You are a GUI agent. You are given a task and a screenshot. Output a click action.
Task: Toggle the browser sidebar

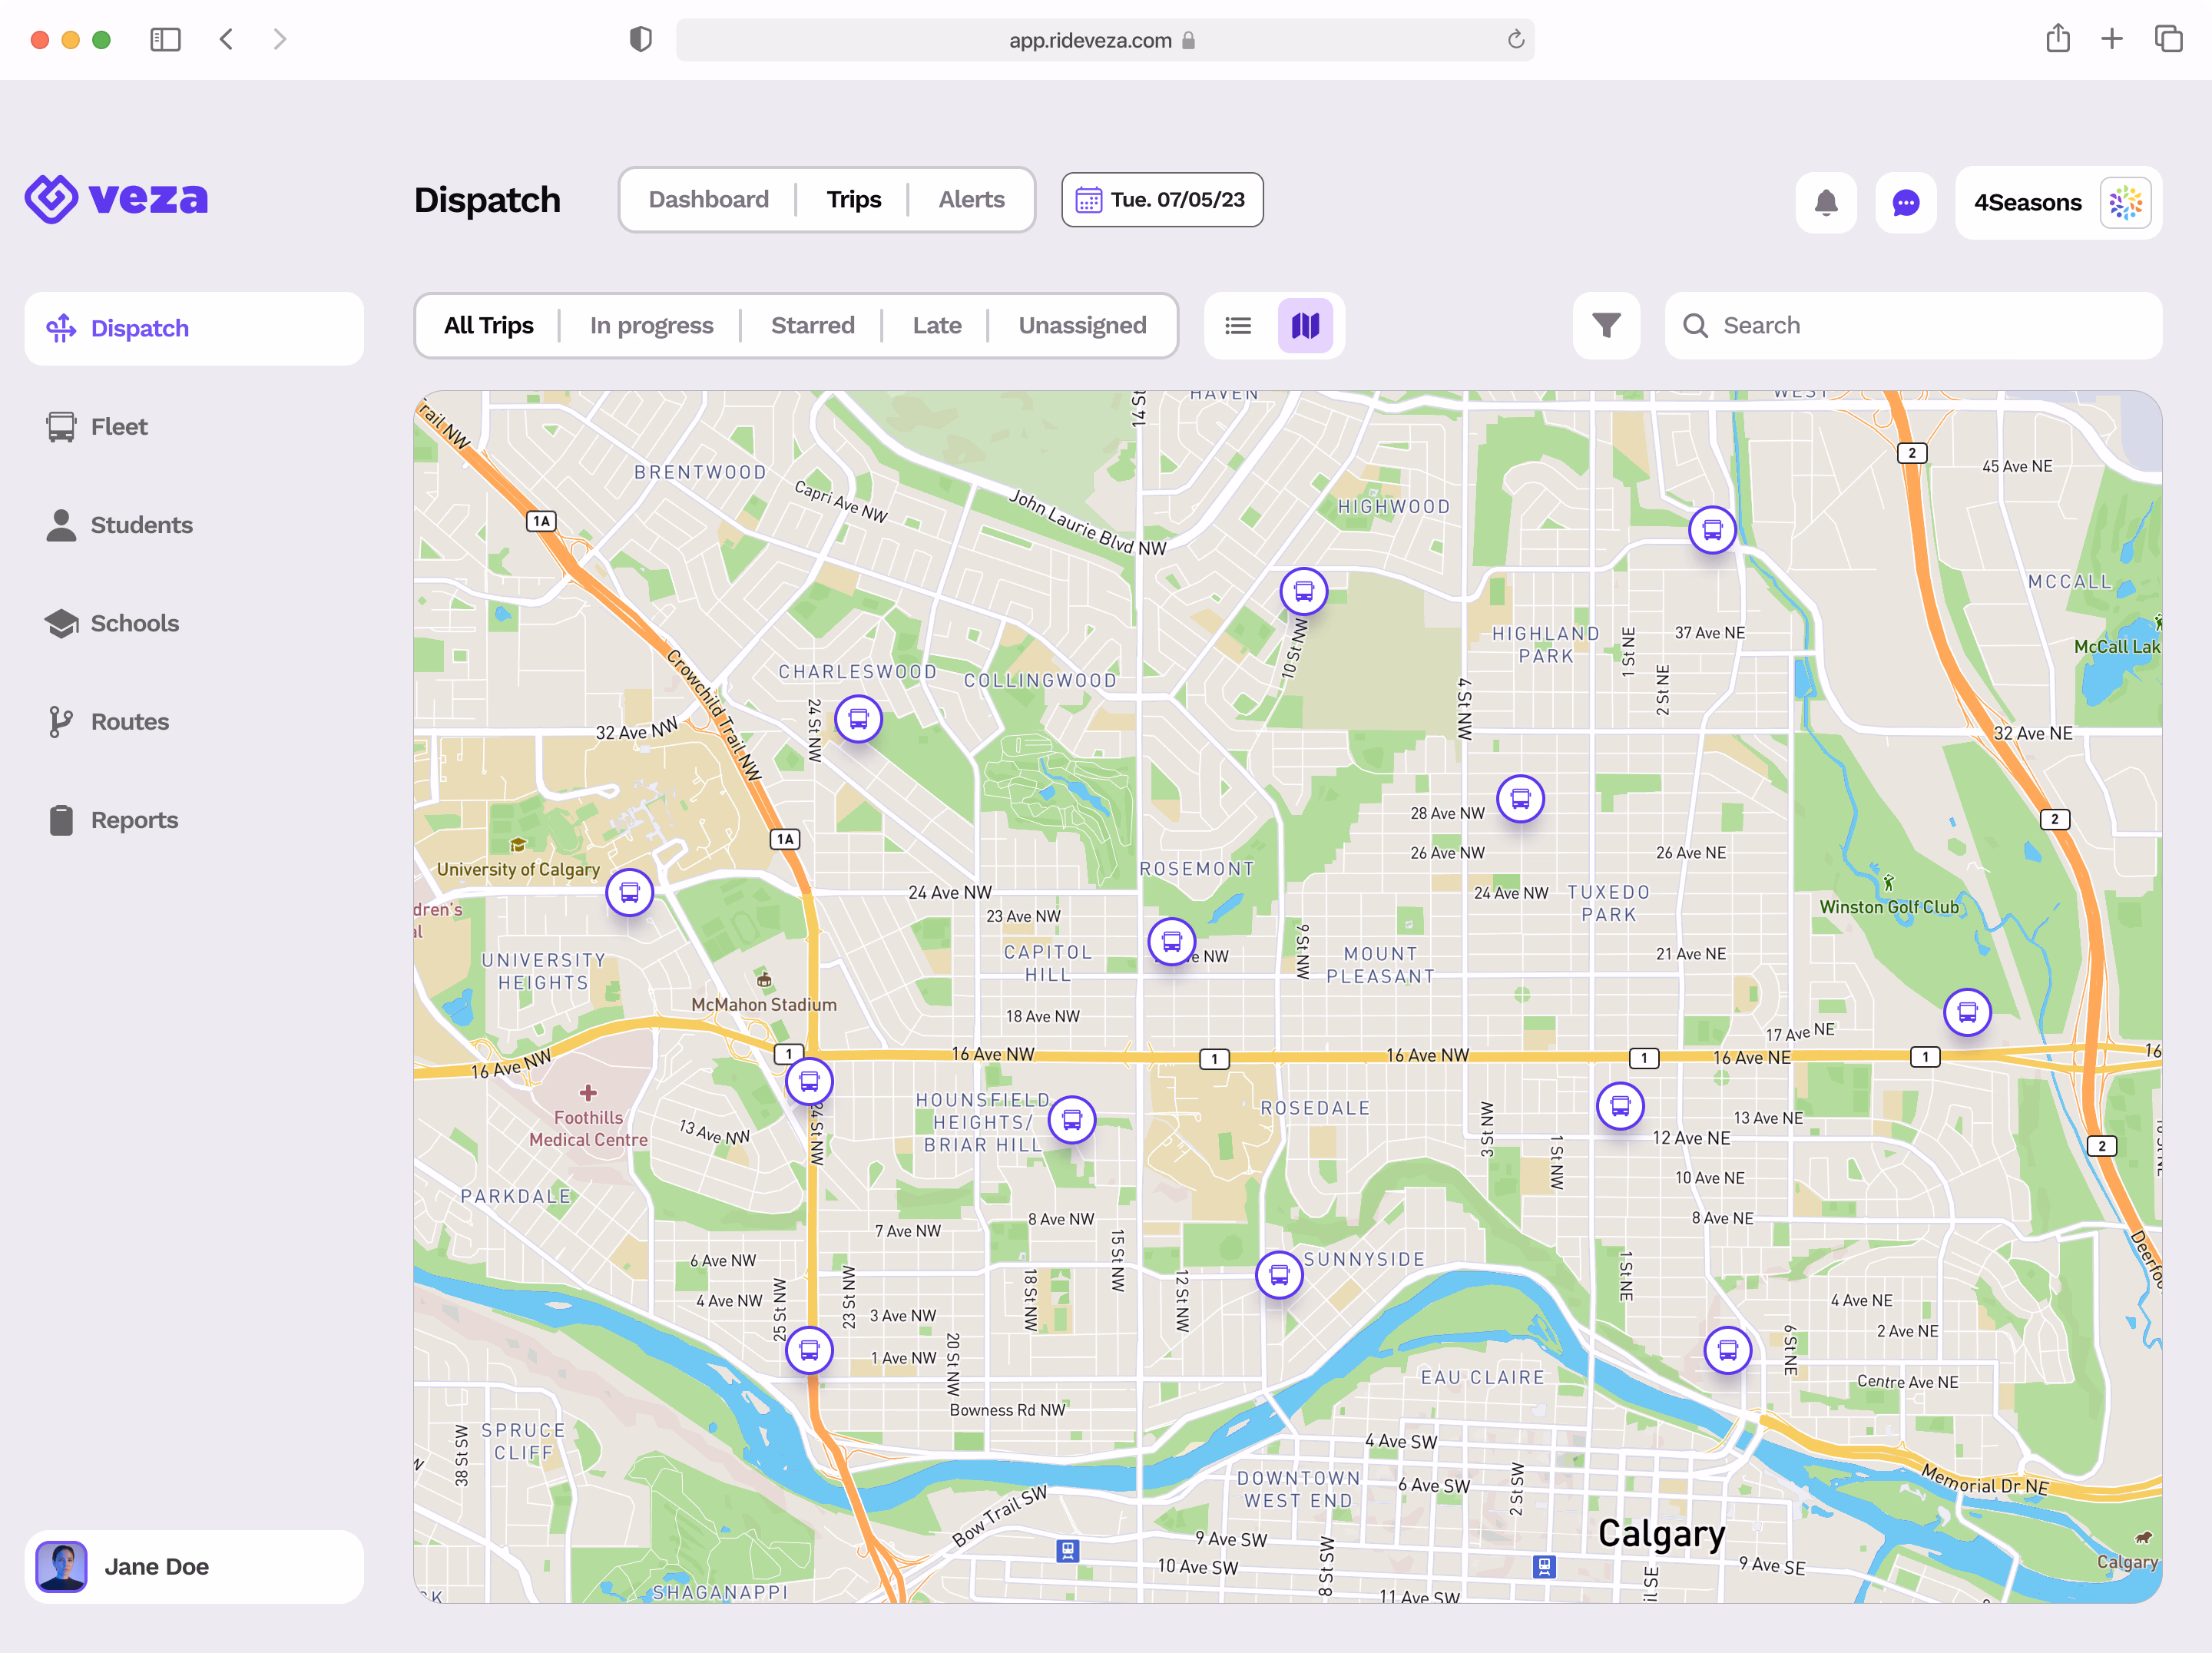pyautogui.click(x=165, y=40)
